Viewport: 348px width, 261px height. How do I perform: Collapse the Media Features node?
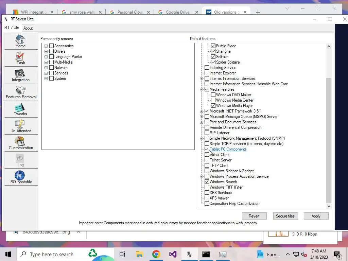pos(201,89)
